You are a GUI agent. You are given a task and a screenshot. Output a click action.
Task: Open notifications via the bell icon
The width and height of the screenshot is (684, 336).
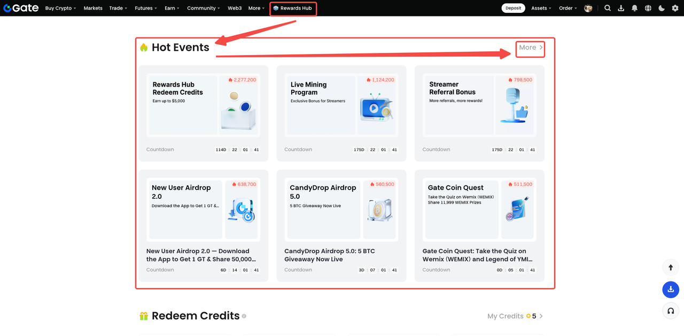click(634, 8)
